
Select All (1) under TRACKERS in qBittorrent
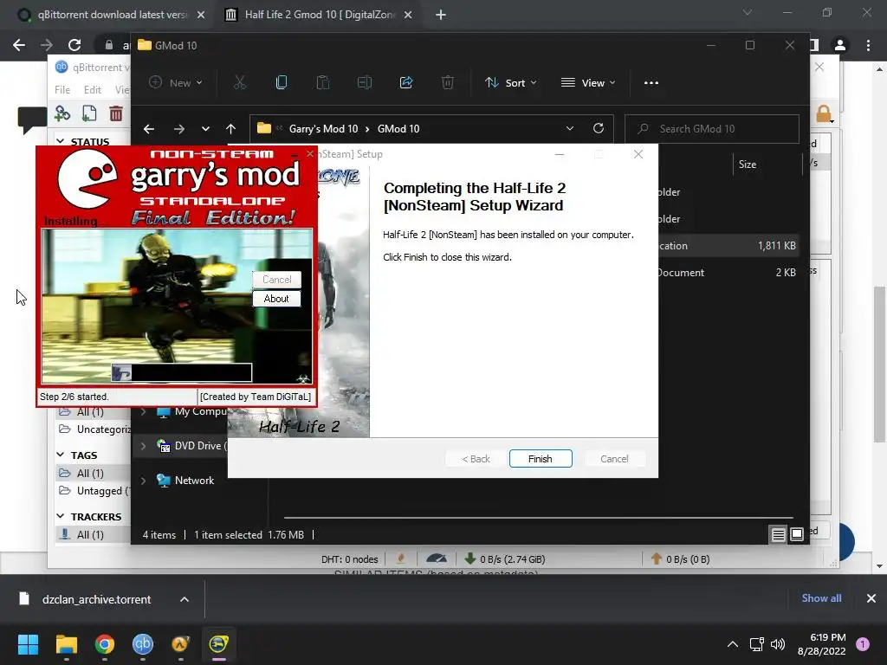pos(90,534)
